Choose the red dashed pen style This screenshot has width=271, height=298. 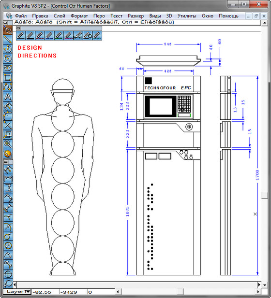(x=40, y=35)
